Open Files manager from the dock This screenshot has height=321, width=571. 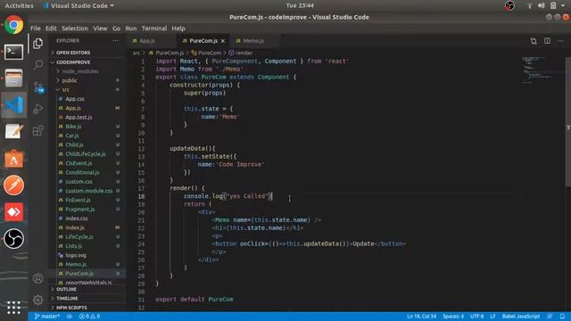(x=14, y=78)
